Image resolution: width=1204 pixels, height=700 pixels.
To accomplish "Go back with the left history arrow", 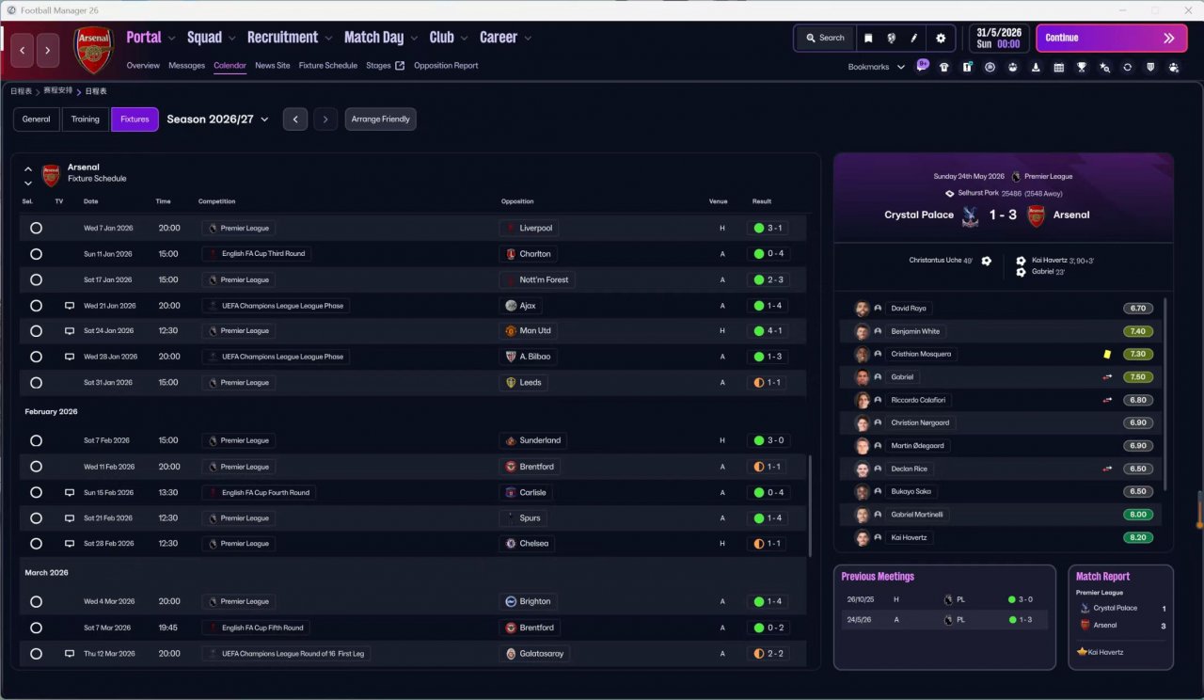I will [23, 50].
